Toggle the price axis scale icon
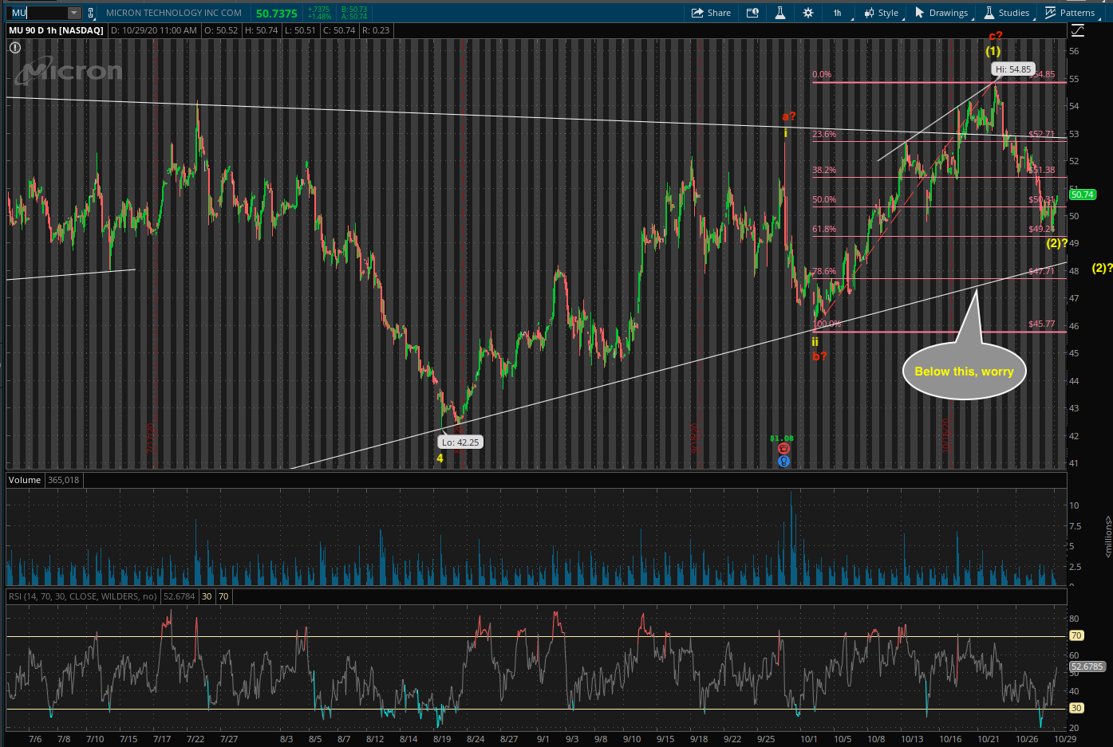 1078,30
